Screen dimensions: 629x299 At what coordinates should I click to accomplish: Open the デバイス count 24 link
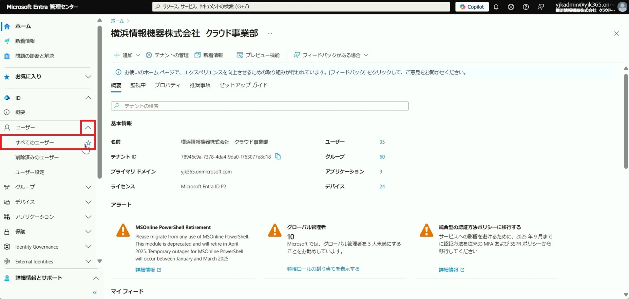tap(382, 187)
